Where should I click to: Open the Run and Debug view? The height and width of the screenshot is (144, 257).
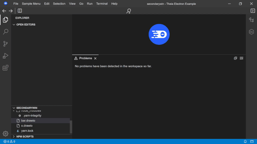point(5,56)
